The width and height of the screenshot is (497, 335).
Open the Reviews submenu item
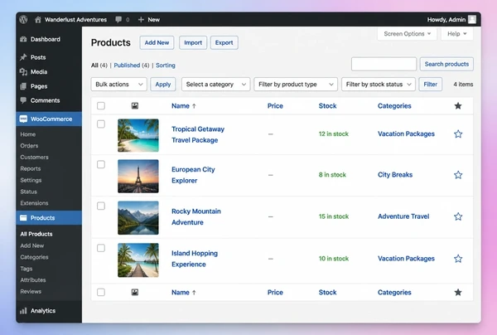click(31, 291)
